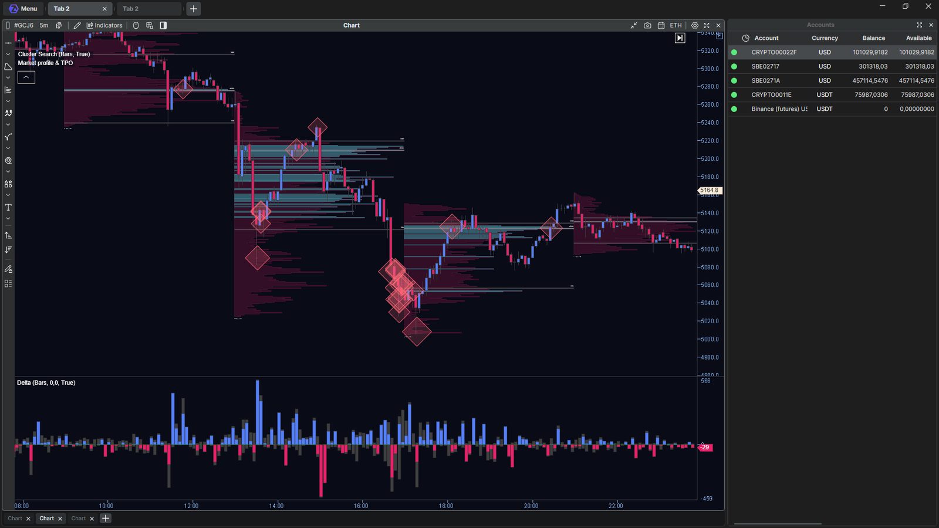Add a new chart tab at bottom
This screenshot has height=528, width=939.
point(106,519)
